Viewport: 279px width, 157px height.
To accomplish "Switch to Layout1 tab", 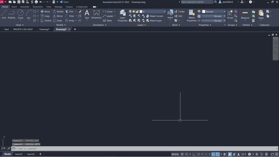I will 19,154.
